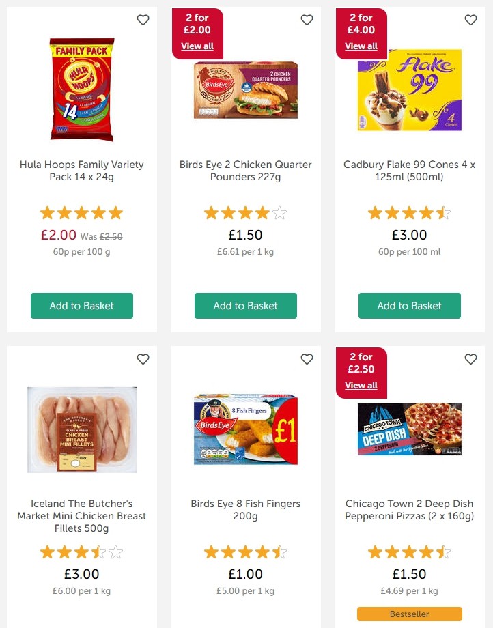This screenshot has width=493, height=628.
Task: Click star rating of Birds Eye Fish Fingers
Action: click(x=246, y=552)
